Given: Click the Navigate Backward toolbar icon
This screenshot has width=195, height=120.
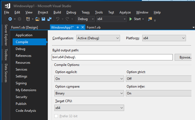Looking at the screenshot, I should click(10, 19).
